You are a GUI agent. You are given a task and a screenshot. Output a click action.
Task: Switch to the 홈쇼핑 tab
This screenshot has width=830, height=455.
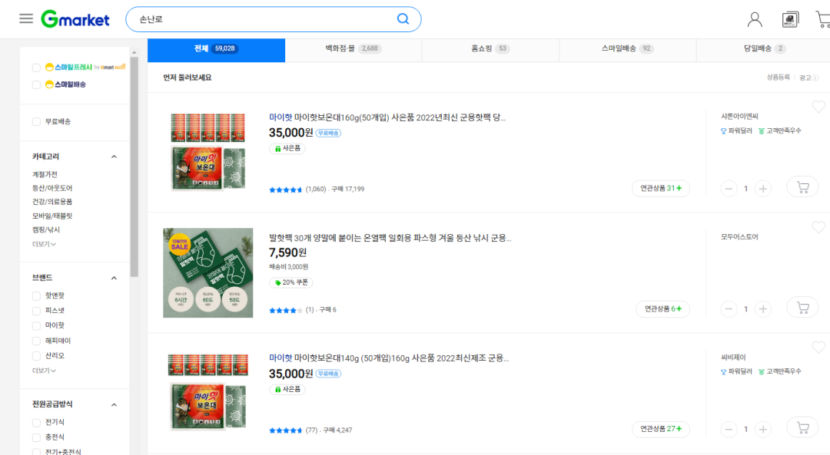(490, 50)
